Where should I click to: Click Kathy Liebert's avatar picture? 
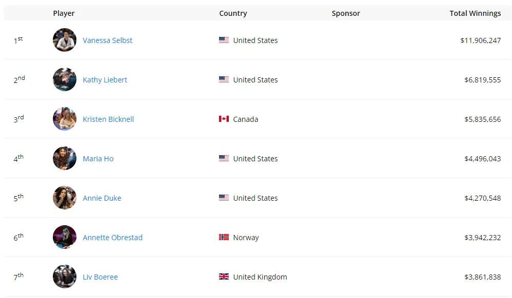[65, 79]
